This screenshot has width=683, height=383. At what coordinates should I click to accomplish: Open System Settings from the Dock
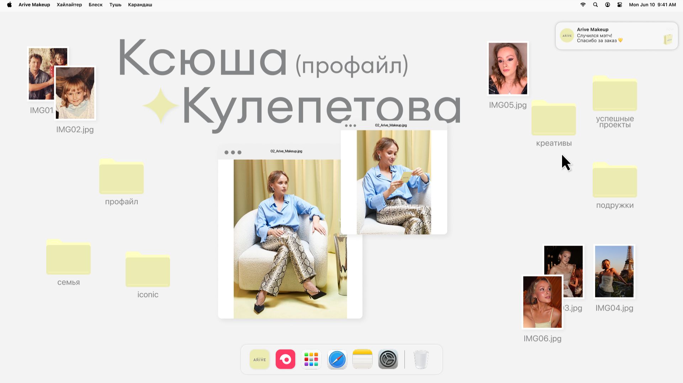click(388, 359)
